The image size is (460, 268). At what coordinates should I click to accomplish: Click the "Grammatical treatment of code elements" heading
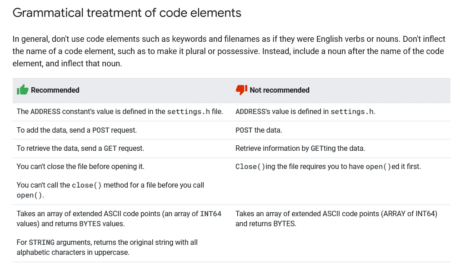[x=127, y=13]
